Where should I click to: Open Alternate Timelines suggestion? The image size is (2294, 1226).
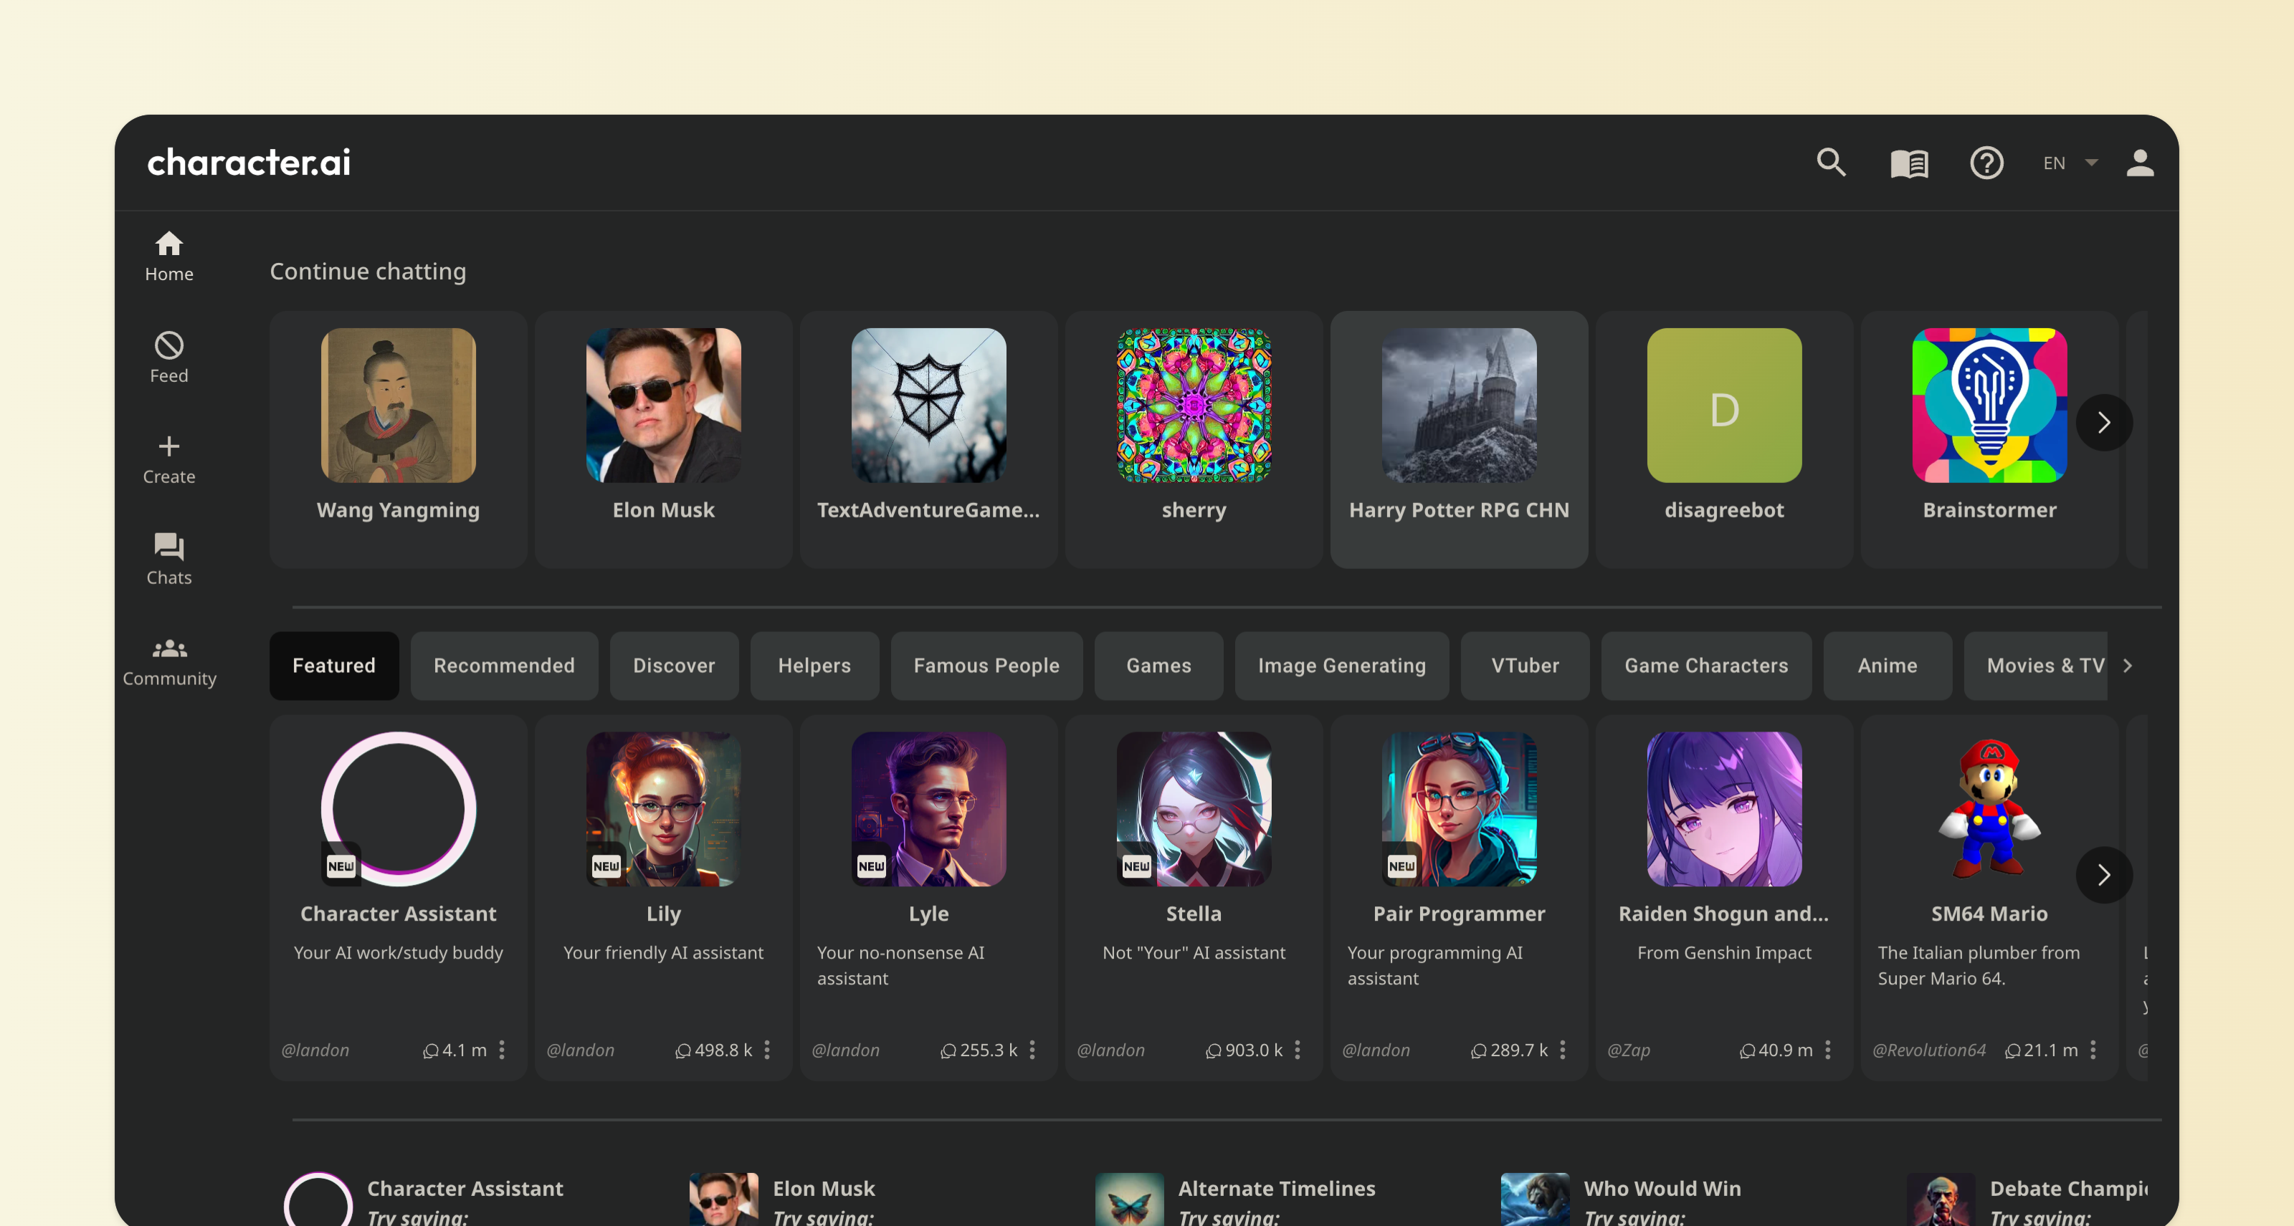point(1236,1199)
